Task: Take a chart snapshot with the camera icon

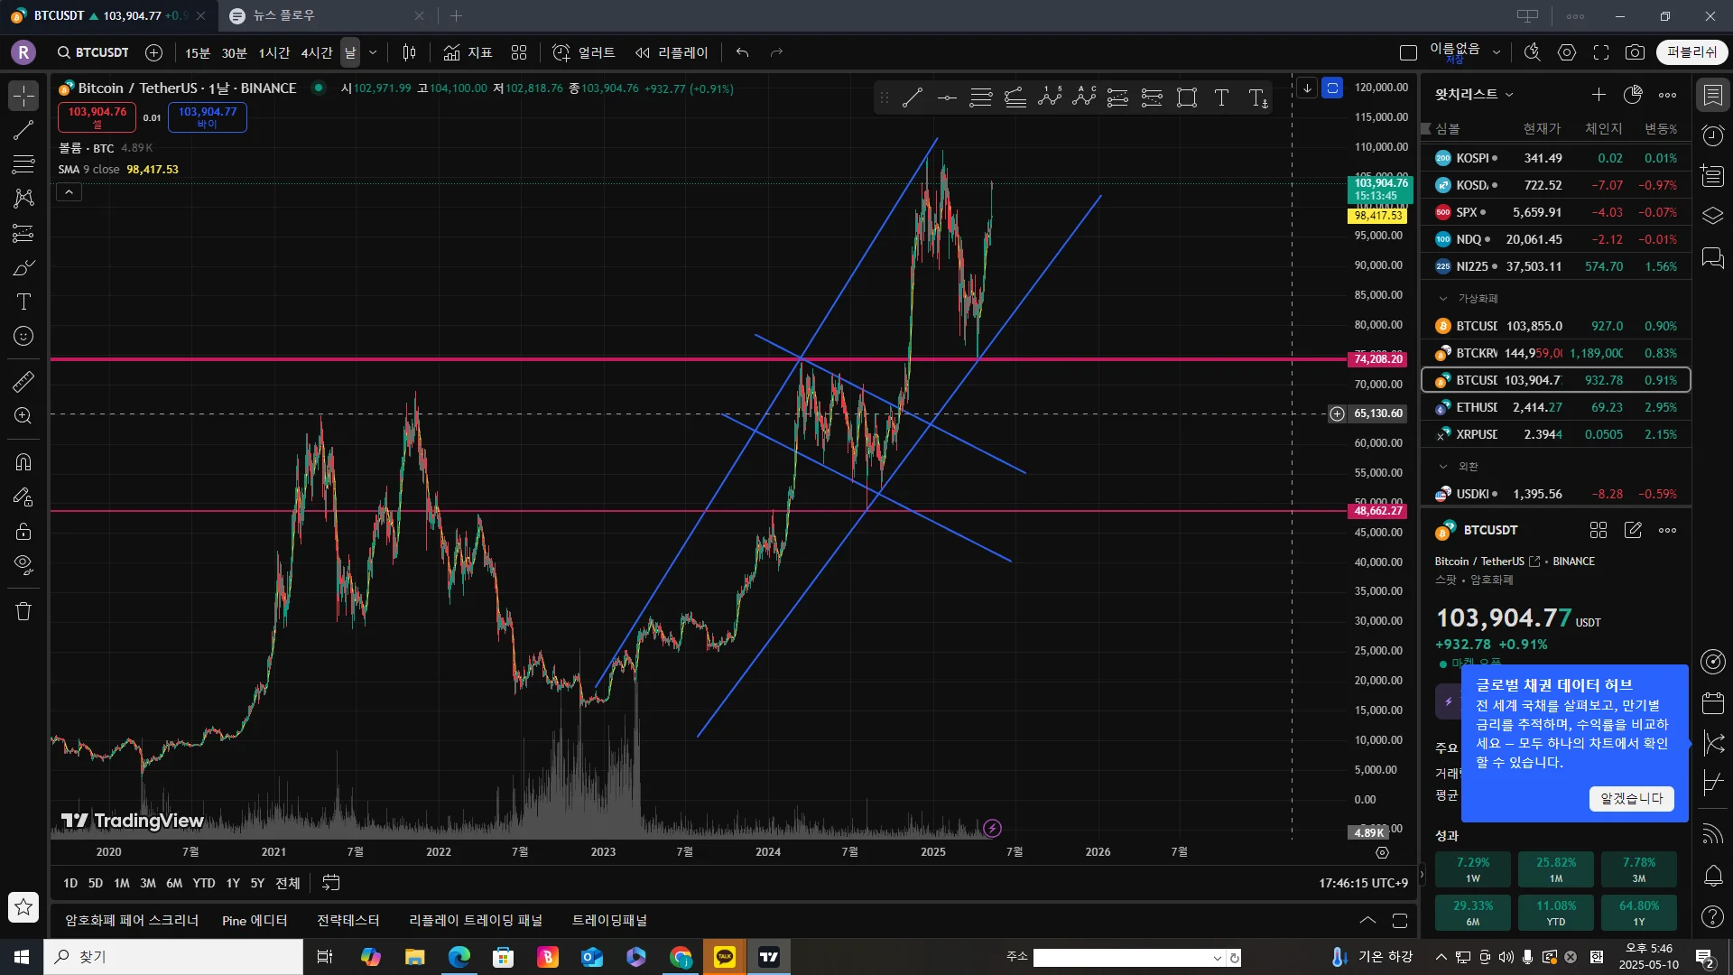Action: [x=1635, y=52]
